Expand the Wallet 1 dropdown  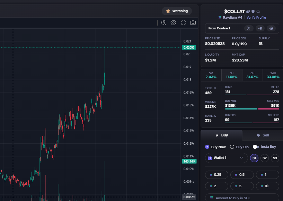[x=226, y=158]
